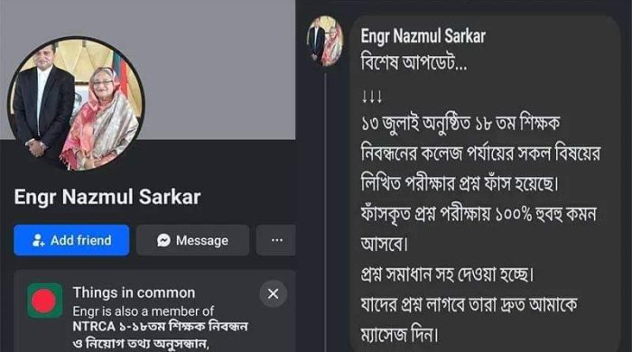Viewport: 632px width, 352px height.
Task: Click the Messenger bubble icon
Action: [163, 240]
